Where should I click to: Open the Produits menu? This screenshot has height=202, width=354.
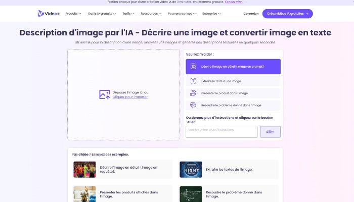[73, 14]
